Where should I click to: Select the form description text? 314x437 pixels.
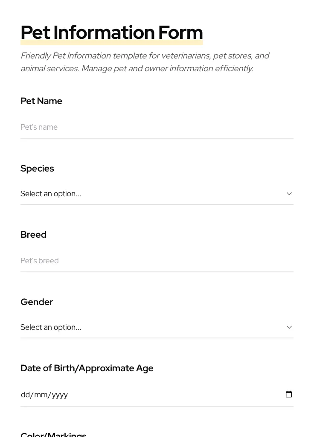click(145, 62)
